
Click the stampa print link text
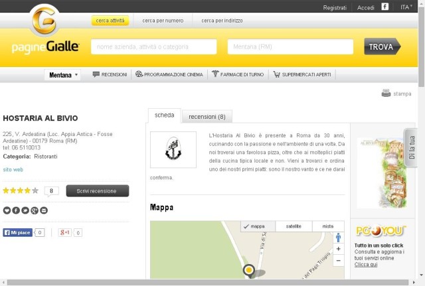point(402,94)
